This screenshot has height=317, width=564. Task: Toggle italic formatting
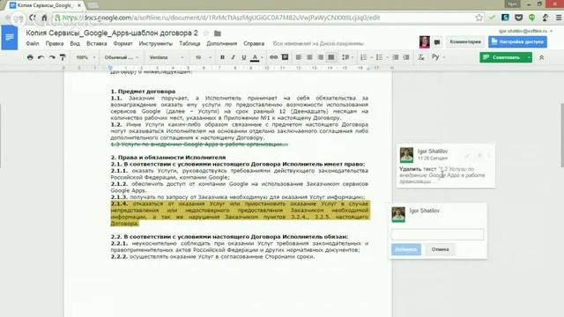(233, 57)
